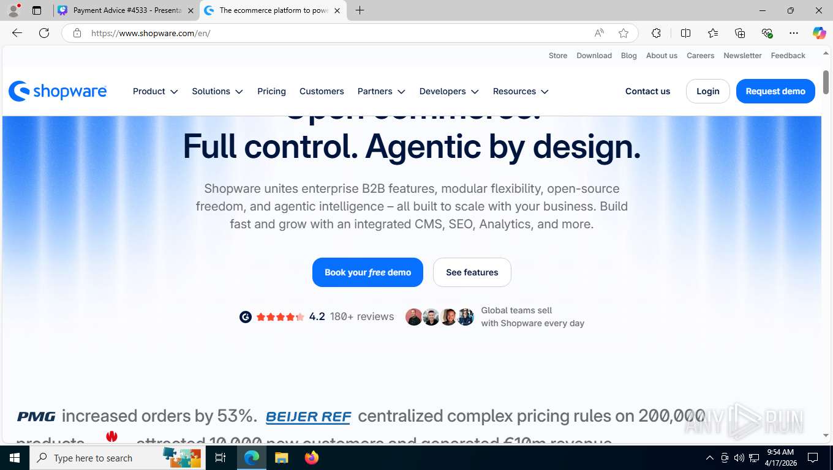Open the volume control tray icon
Screen dimensions: 833x470
click(739, 458)
